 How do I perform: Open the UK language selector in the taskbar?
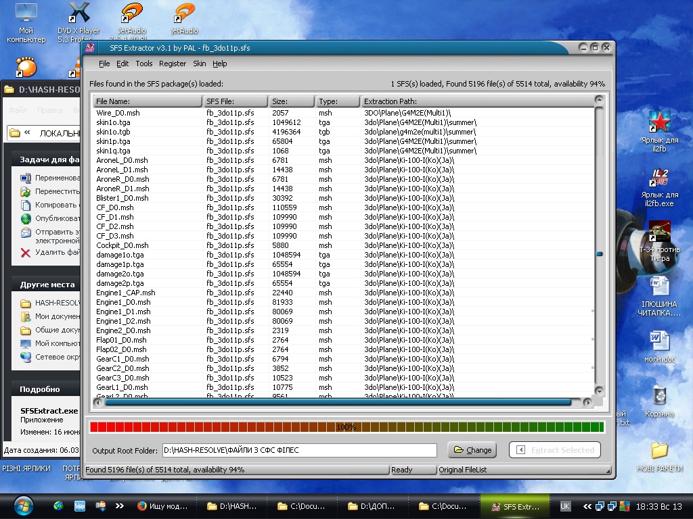click(565, 505)
